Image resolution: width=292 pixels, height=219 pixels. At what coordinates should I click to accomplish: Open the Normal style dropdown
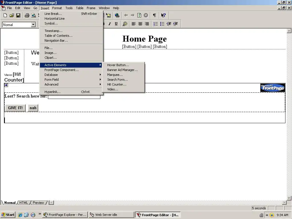(x=33, y=25)
